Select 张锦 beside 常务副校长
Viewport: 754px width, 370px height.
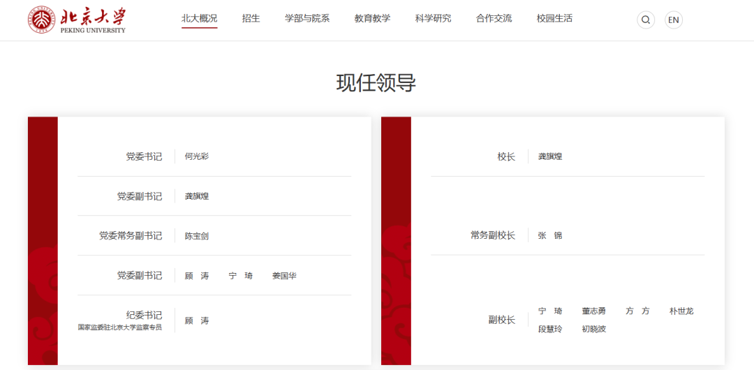pos(550,236)
